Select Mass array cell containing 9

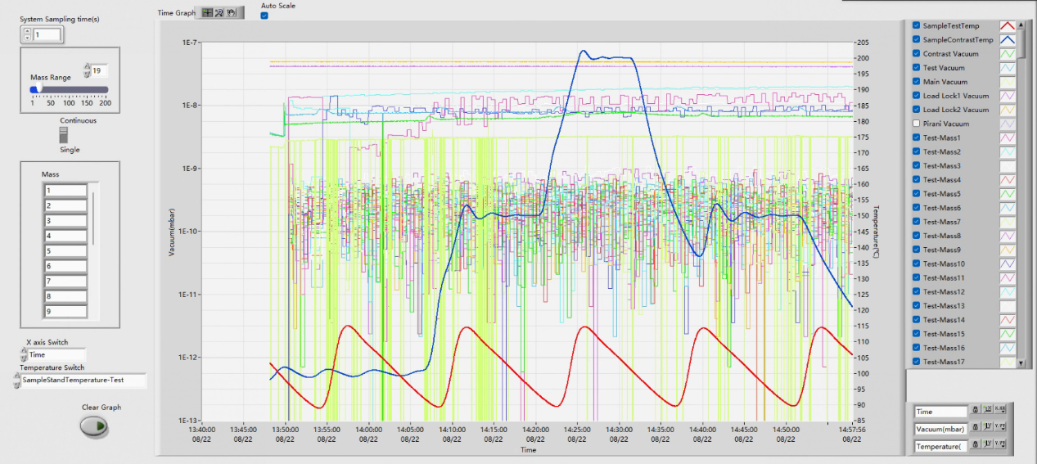65,311
